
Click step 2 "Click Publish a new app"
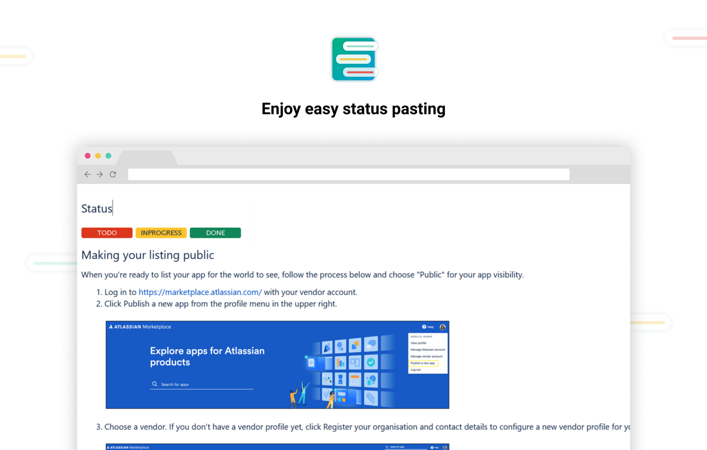pos(220,304)
